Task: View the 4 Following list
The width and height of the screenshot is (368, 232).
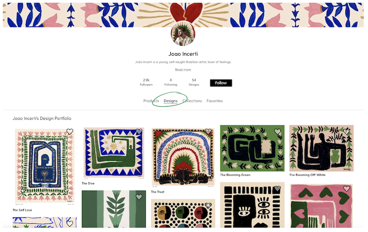Action: (x=171, y=82)
